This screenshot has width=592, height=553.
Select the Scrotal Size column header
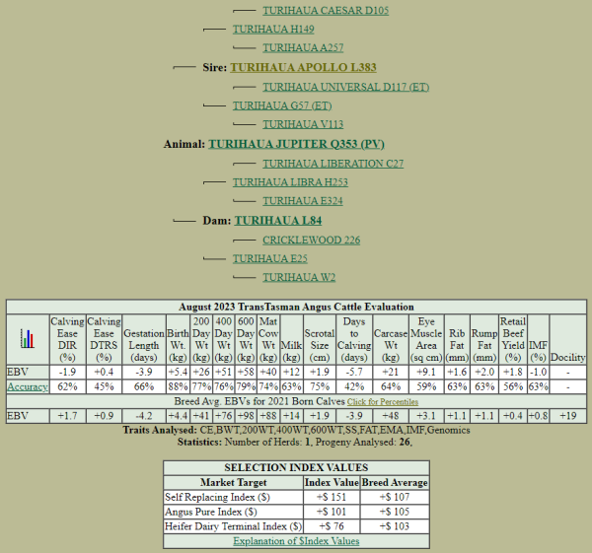tap(320, 339)
